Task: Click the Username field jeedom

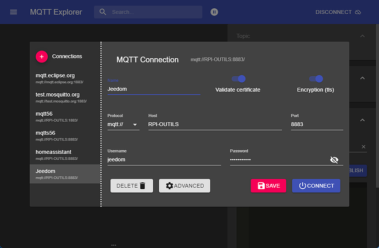Action: (164, 160)
